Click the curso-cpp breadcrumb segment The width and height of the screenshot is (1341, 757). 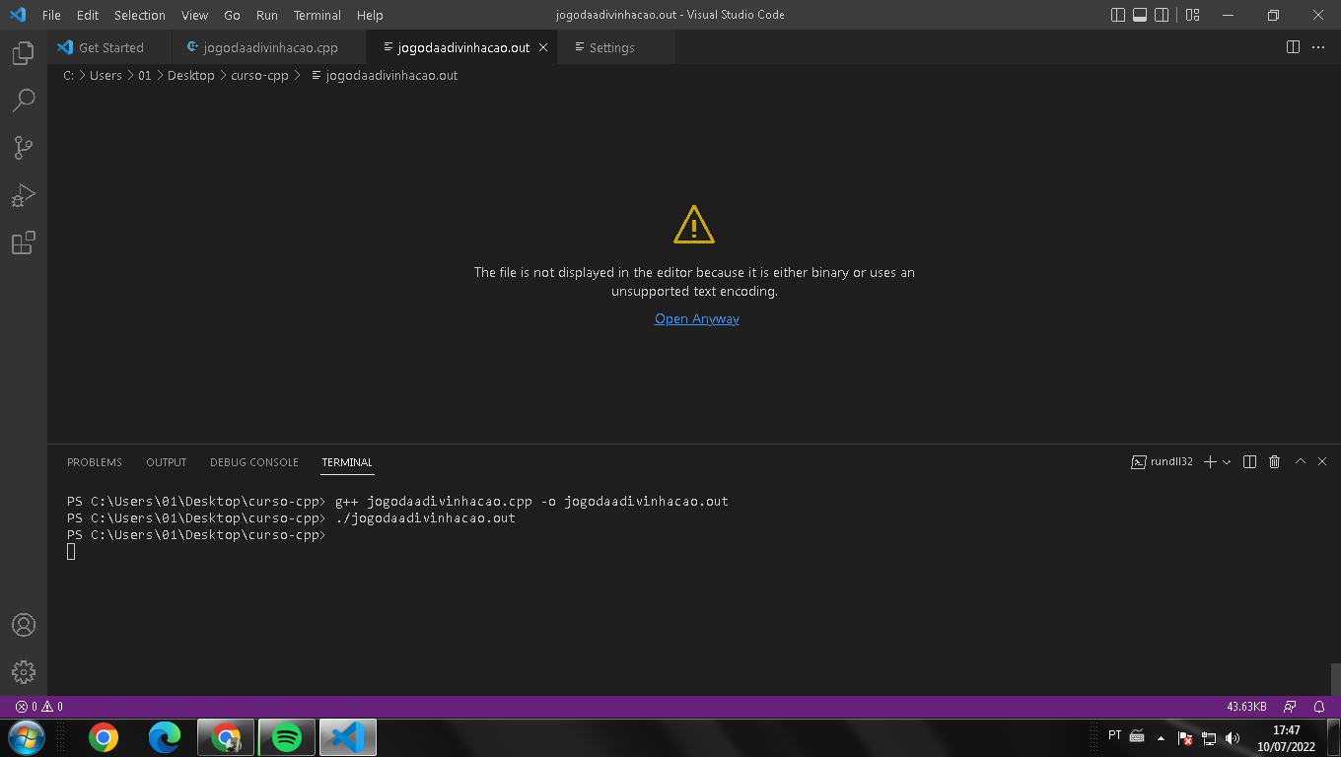click(x=259, y=75)
